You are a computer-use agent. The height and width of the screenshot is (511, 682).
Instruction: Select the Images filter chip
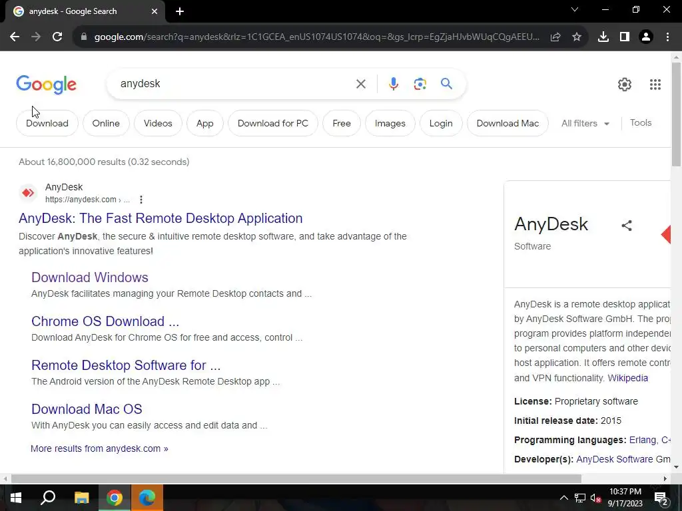pos(390,123)
